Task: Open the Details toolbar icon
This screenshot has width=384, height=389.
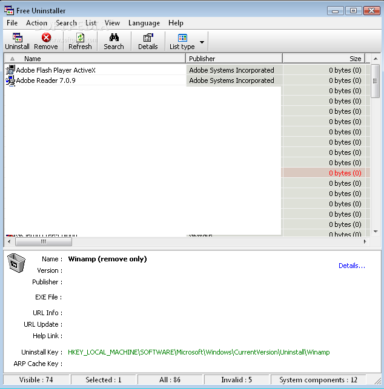Action: pos(148,38)
